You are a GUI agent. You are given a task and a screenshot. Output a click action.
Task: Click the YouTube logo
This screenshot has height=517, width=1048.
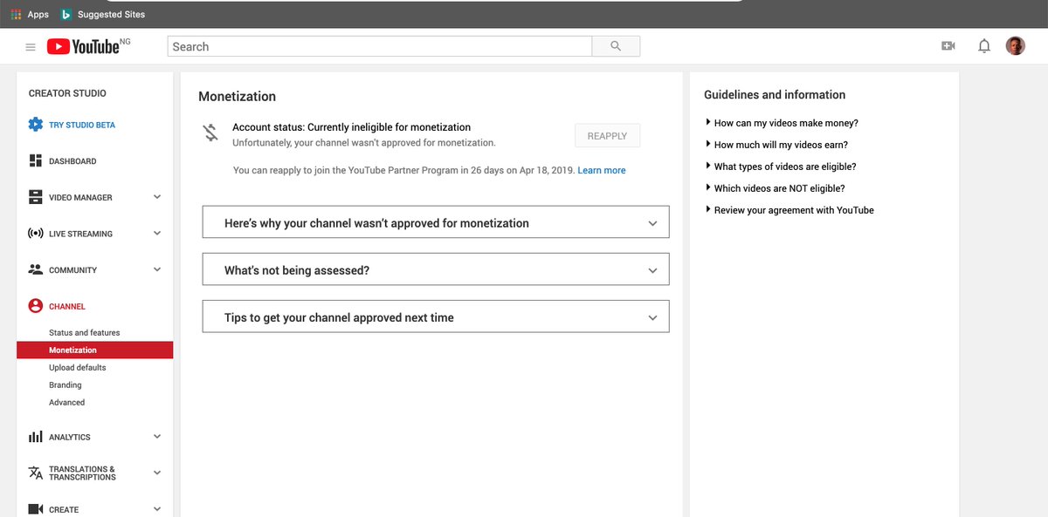tap(83, 47)
